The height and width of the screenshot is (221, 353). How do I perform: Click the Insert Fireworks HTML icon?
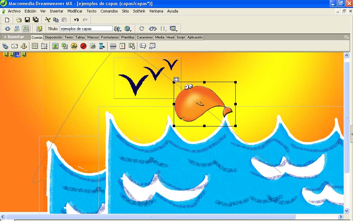click(x=74, y=46)
